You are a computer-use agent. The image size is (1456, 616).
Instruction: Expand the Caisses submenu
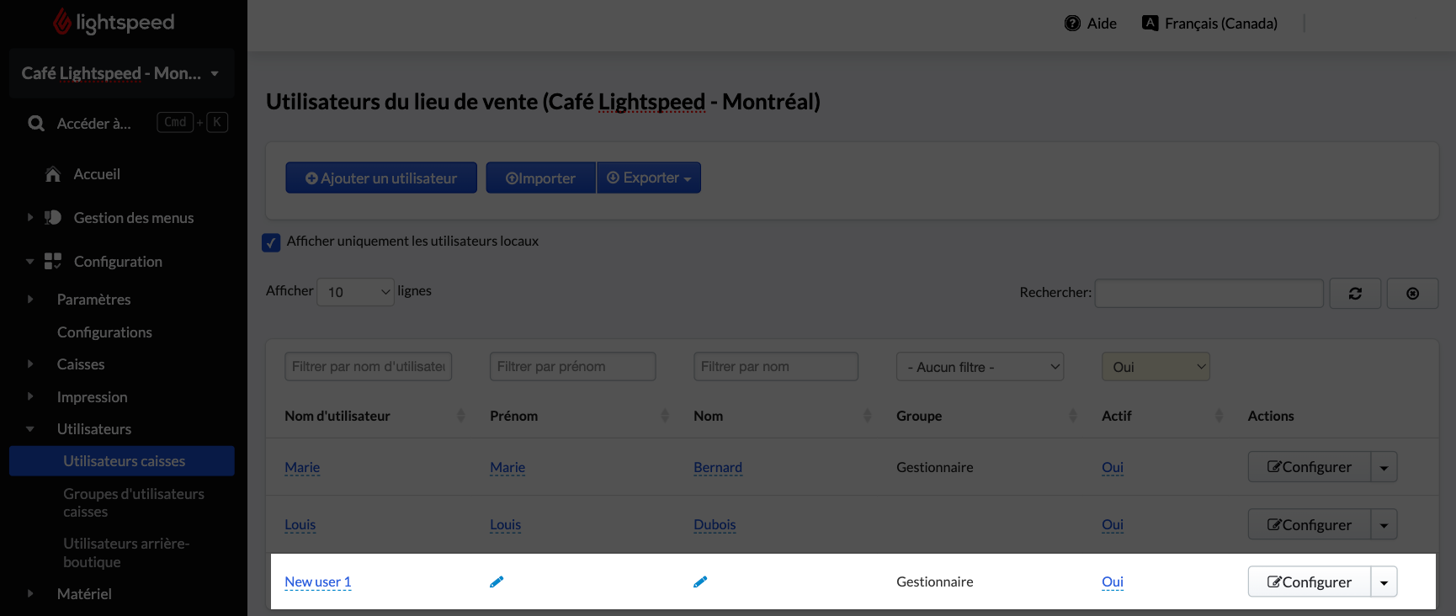tap(30, 364)
